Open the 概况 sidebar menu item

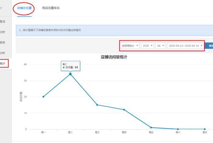3,21
